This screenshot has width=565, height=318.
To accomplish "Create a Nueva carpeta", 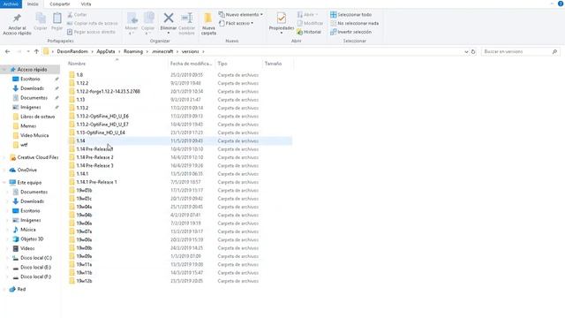I will click(x=208, y=24).
